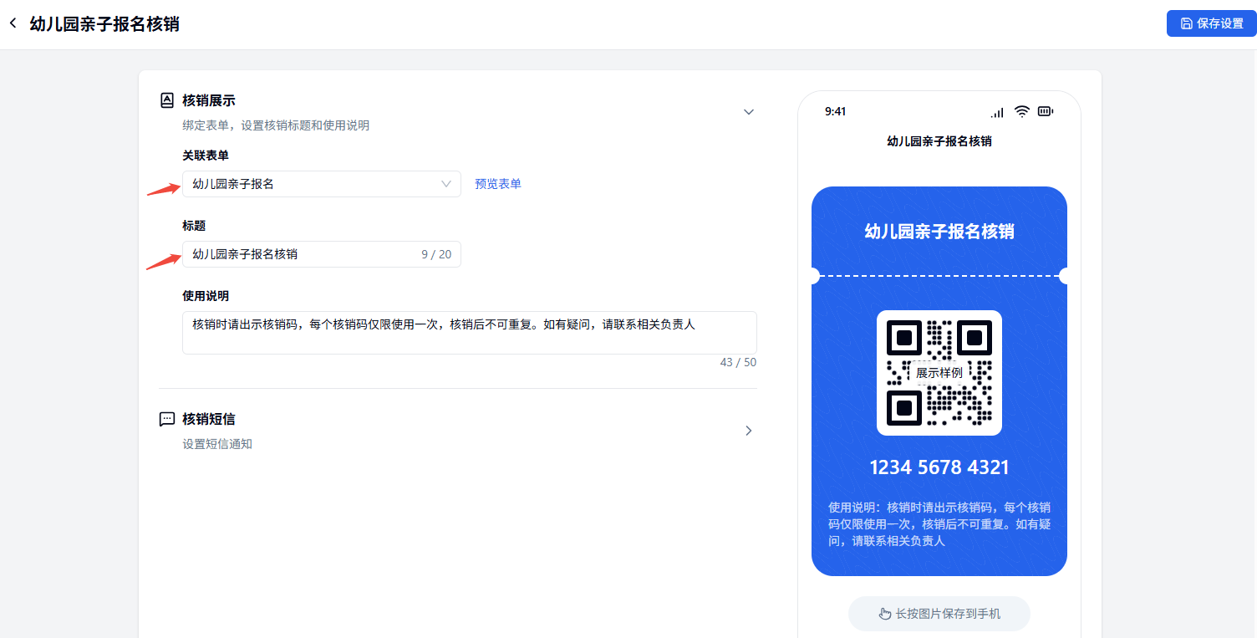Click the 1234 5678 4321 code number

939,467
